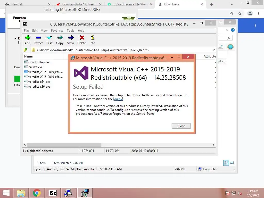Click the Delete toolbar icon
The width and height of the screenshot is (264, 198).
pyautogui.click(x=82, y=40)
